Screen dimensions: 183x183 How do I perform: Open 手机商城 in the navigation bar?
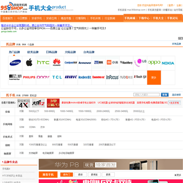[x=130, y=18]
